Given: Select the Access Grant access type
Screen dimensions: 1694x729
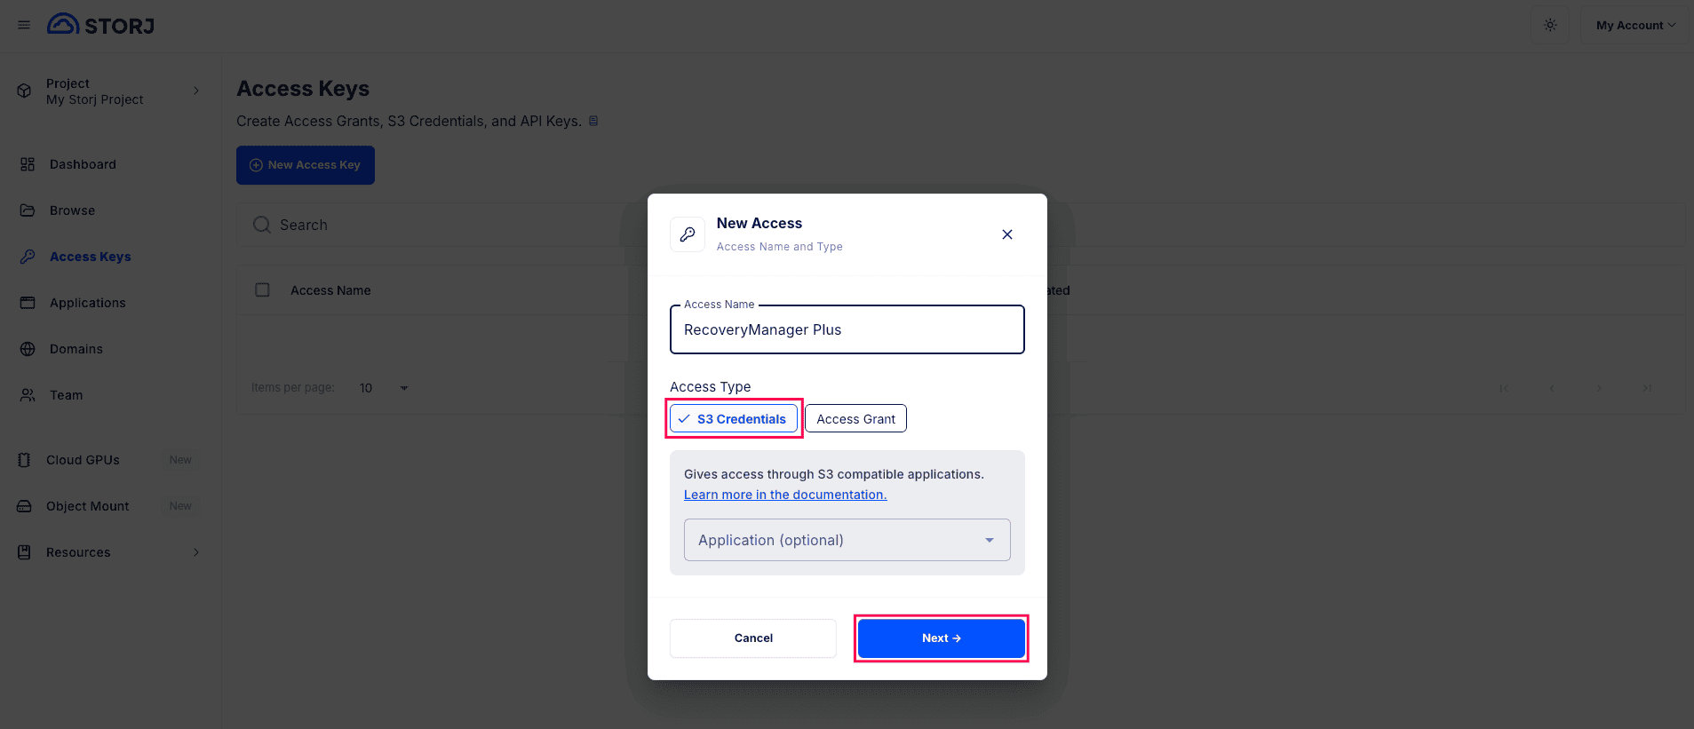Looking at the screenshot, I should (x=855, y=418).
